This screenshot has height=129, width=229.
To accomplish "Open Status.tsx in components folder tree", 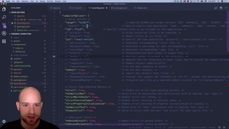I will [20, 52].
